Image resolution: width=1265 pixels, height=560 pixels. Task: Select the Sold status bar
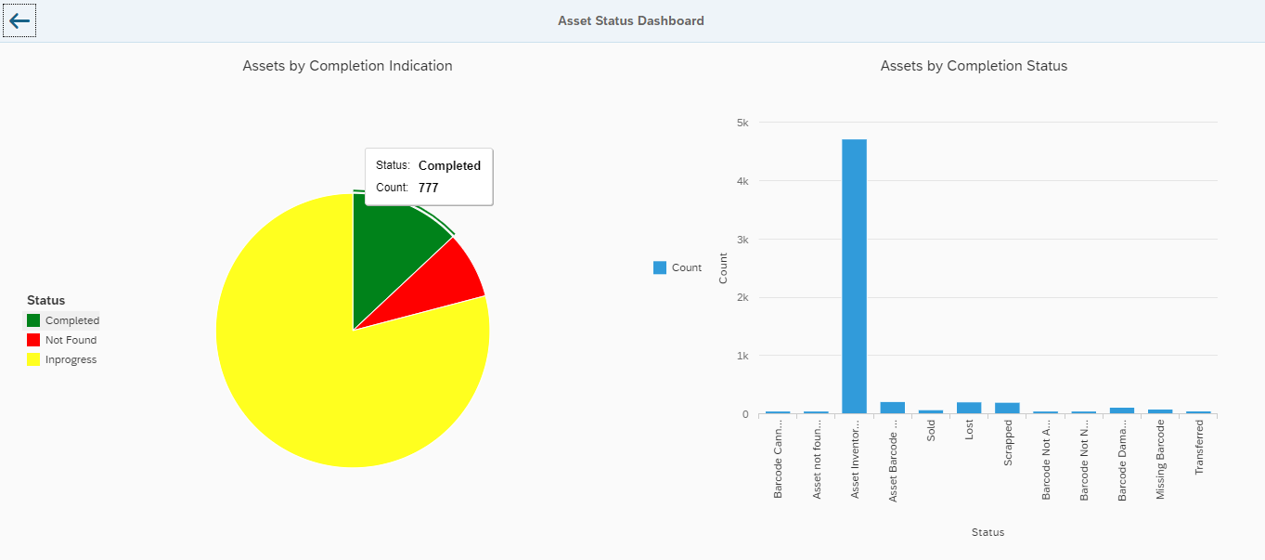pos(931,410)
